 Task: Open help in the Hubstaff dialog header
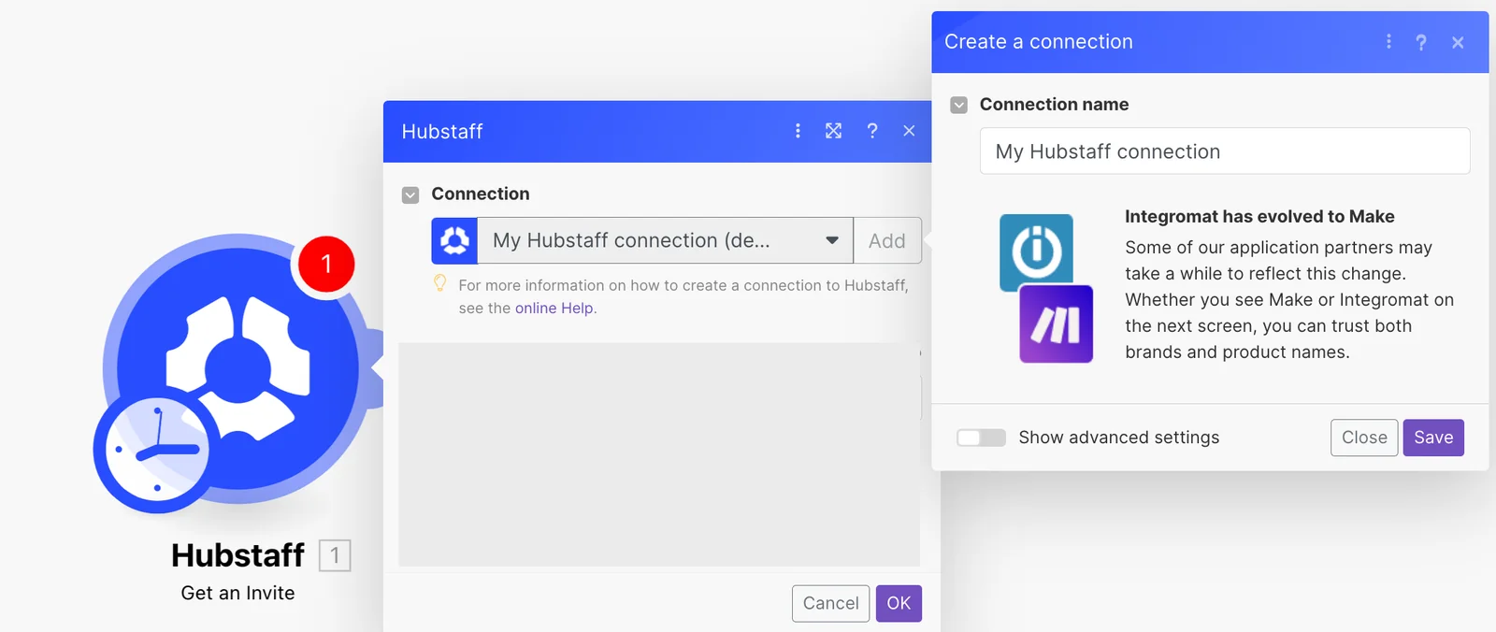(872, 131)
